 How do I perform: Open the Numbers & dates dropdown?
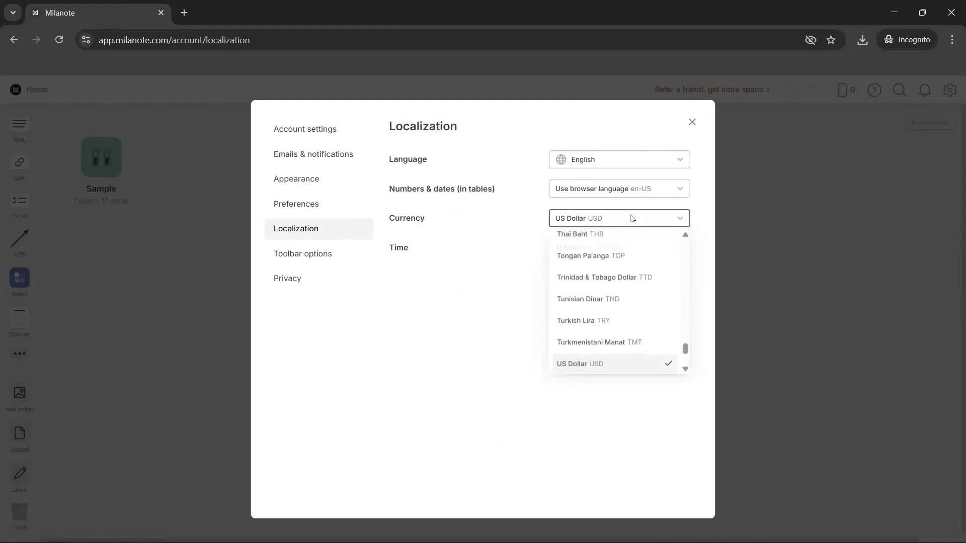[619, 189]
